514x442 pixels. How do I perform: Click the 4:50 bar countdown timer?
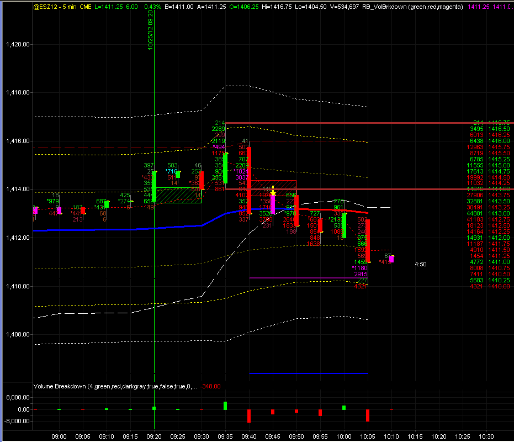coord(421,264)
